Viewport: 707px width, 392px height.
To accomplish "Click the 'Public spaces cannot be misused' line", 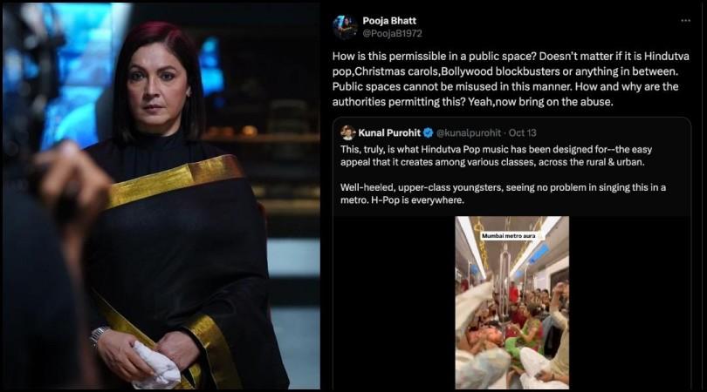I will click(x=505, y=86).
